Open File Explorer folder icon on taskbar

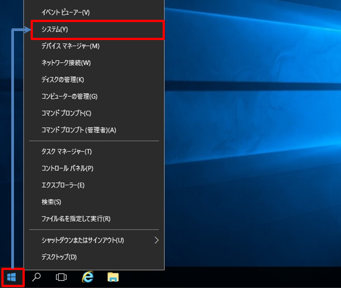pos(113,277)
